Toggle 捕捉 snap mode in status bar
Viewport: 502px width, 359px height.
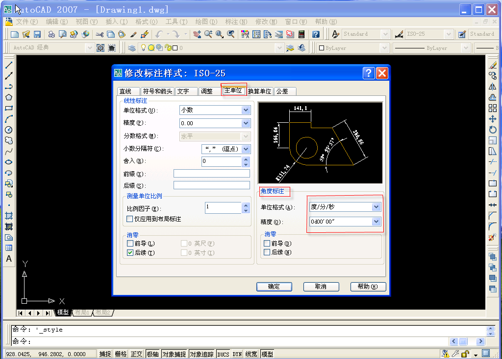click(105, 354)
